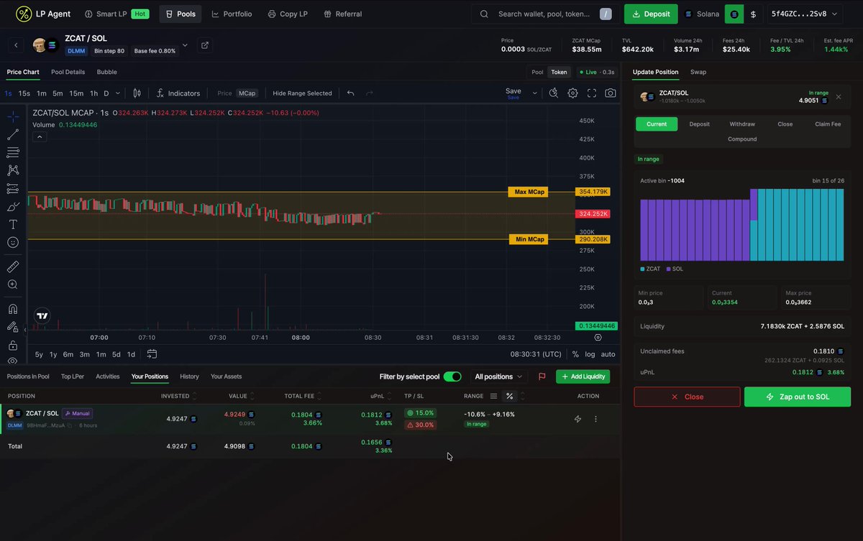Expand the Save layout dropdown arrow
The image size is (863, 541).
click(534, 93)
